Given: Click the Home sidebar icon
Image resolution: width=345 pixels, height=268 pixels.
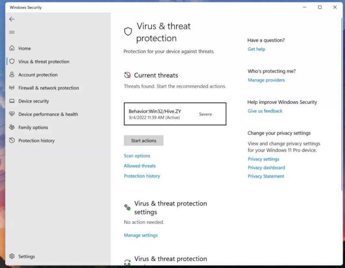Looking at the screenshot, I should [x=13, y=48].
